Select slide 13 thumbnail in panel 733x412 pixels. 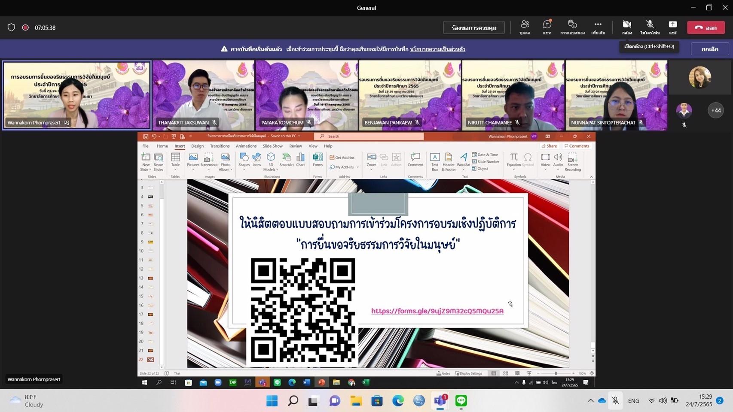click(150, 278)
